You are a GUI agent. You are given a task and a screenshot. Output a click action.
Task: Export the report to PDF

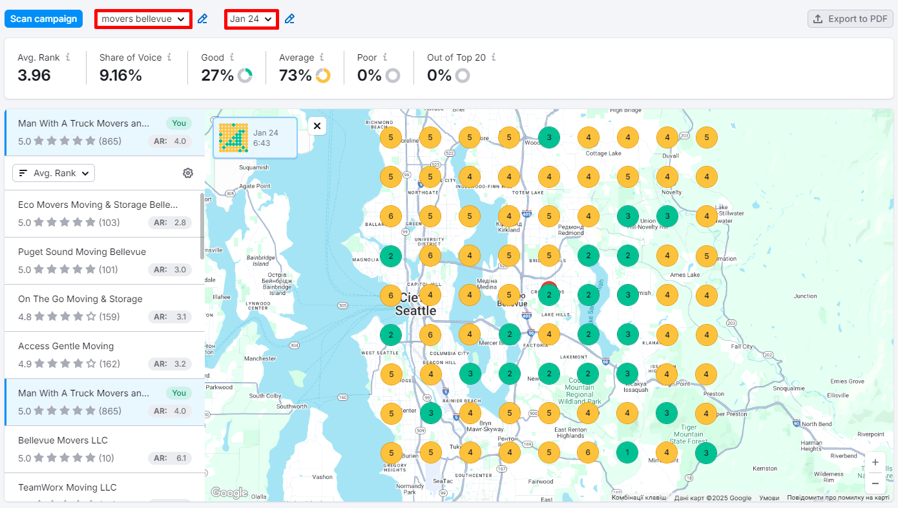coord(850,19)
